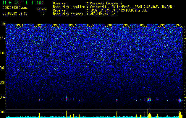Click the 'Observer' field label
186x118 pixels.
tap(60, 3)
